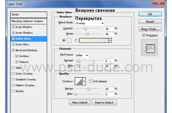Select the Styles list header
The width and height of the screenshot is (172, 113).
pos(29,15)
